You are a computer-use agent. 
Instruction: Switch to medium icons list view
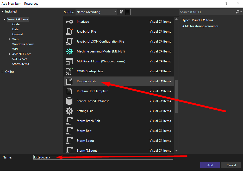pyautogui.click(x=128, y=12)
